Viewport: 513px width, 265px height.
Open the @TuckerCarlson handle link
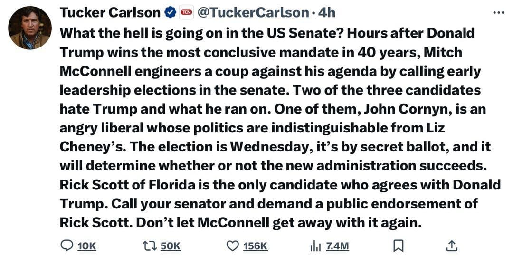tap(252, 13)
